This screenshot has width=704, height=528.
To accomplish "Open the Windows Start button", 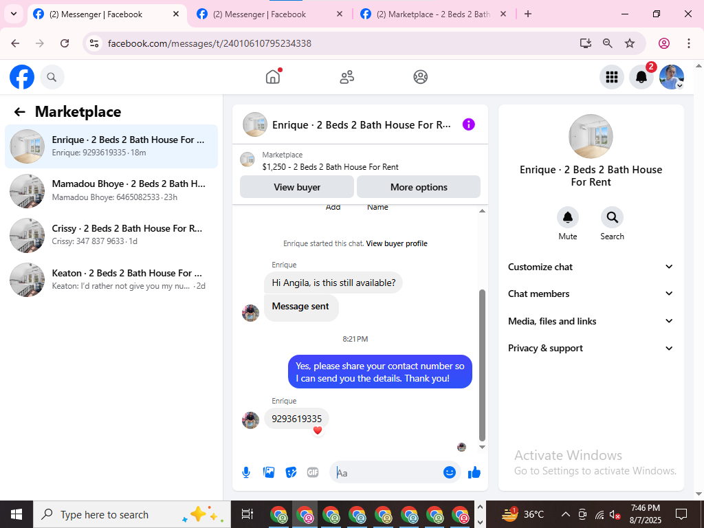I will (x=16, y=514).
